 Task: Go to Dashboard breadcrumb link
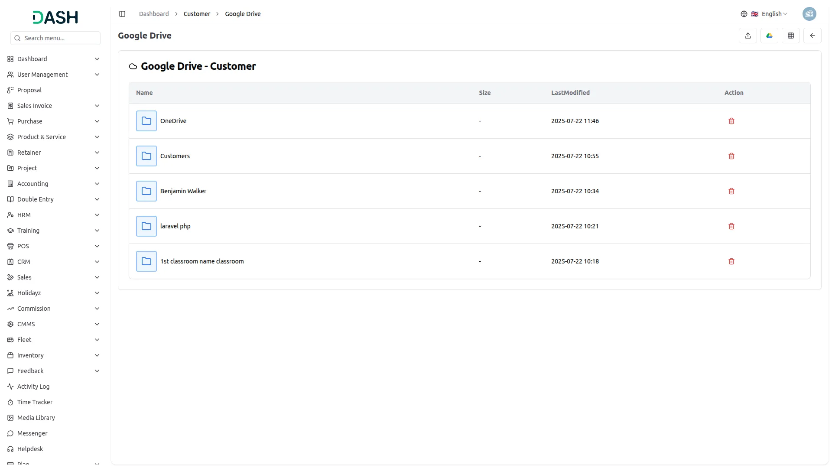[154, 14]
